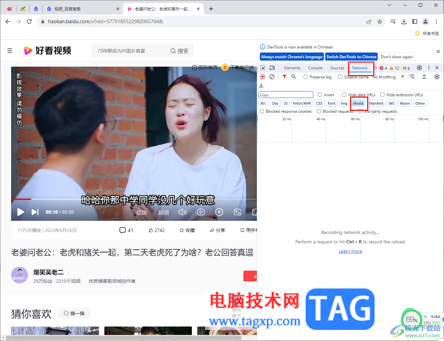Click Always match Chrome's language
The image size is (444, 341).
[292, 57]
